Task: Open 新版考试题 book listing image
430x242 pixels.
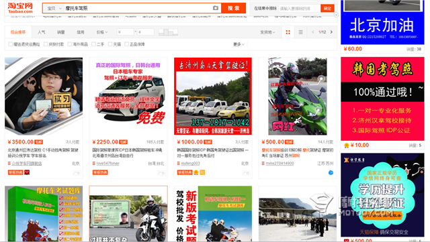Action: pos(213,214)
